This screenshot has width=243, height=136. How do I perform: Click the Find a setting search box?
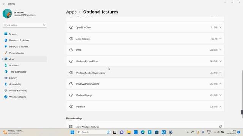point(25,25)
